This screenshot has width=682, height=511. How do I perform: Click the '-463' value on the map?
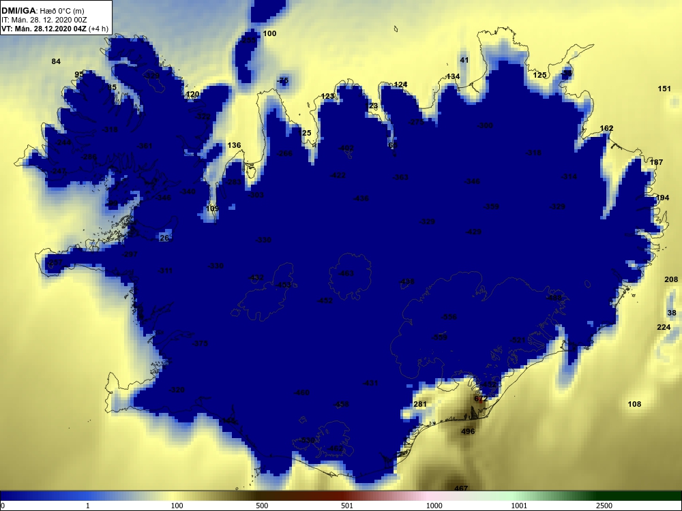tap(345, 273)
